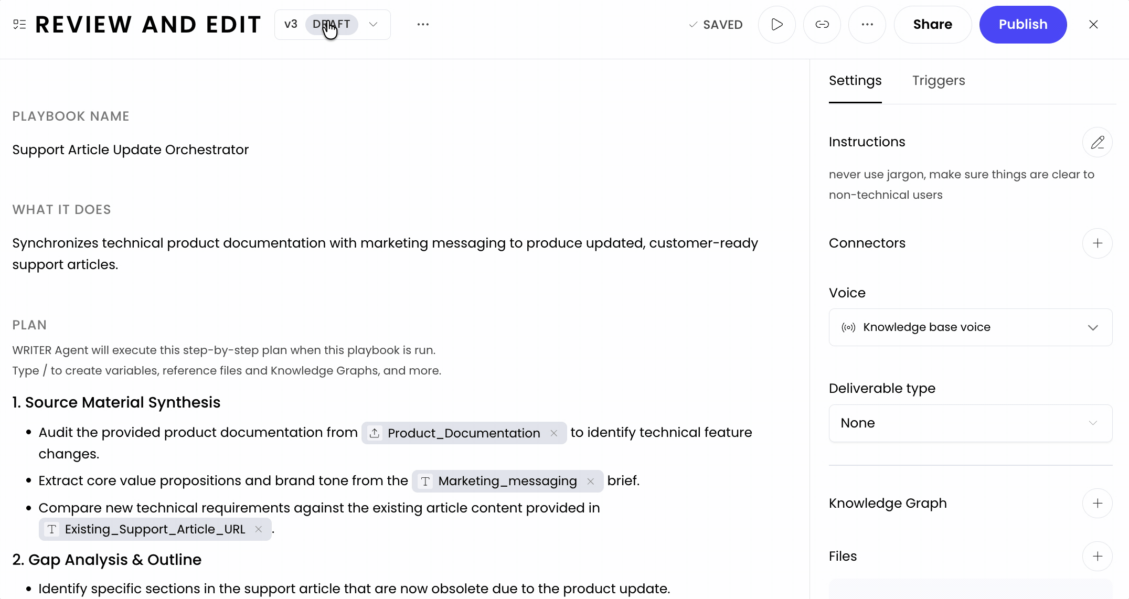
Task: Add files with the plus icon
Action: (1097, 557)
